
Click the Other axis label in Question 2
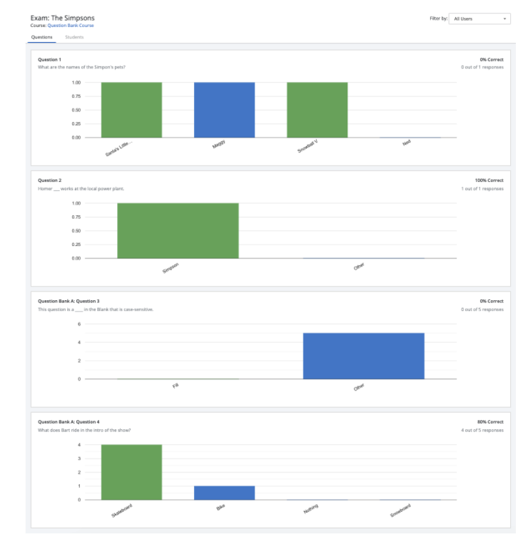(x=359, y=266)
